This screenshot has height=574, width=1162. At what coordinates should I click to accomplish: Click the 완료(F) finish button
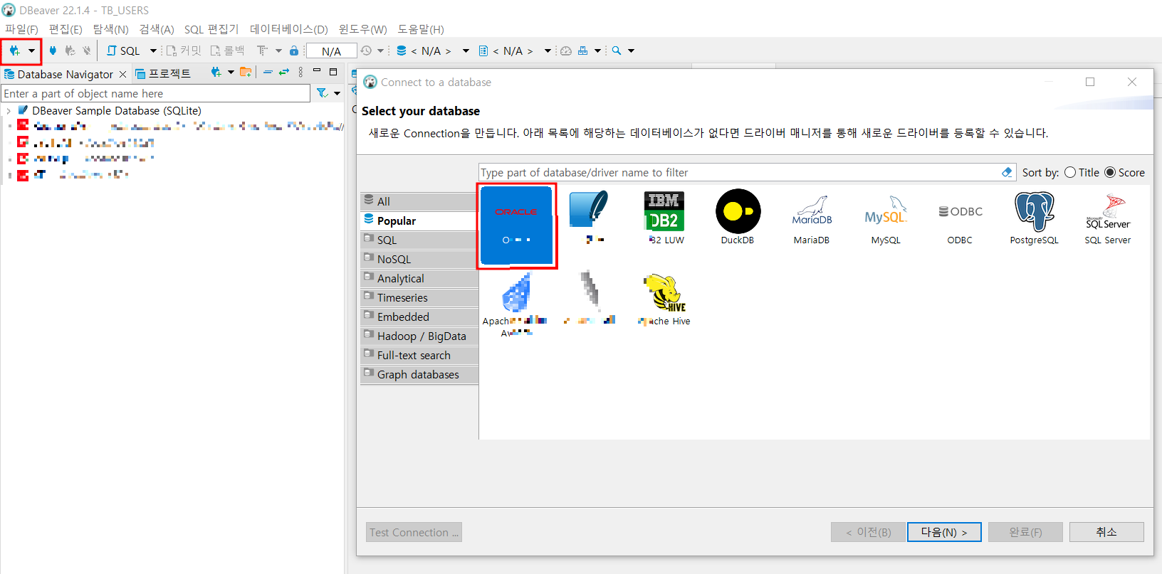click(x=1025, y=532)
